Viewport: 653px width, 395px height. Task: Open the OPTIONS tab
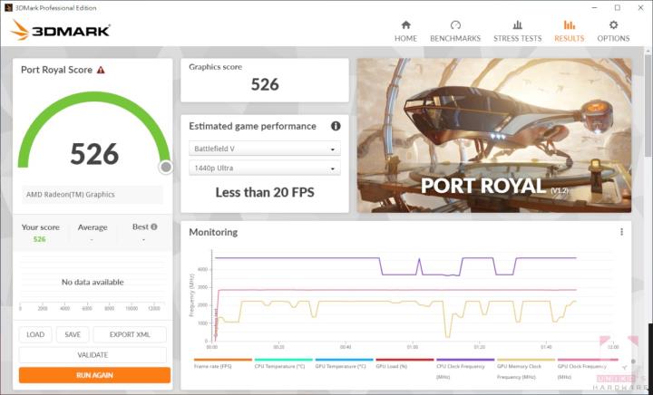613,31
